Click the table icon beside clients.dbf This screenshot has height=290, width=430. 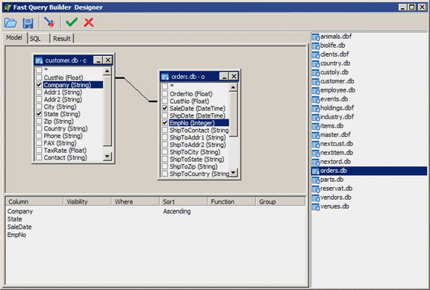tap(316, 54)
